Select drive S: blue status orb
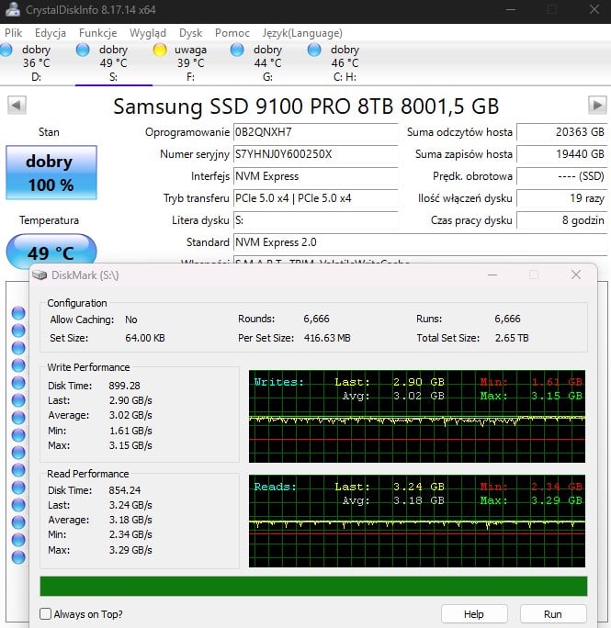 pyautogui.click(x=83, y=50)
